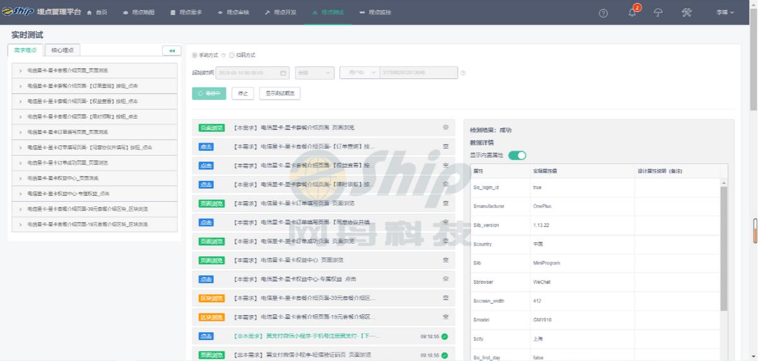758x361 pixels.
Task: Open dropdown next to the start-time field
Action: point(314,73)
